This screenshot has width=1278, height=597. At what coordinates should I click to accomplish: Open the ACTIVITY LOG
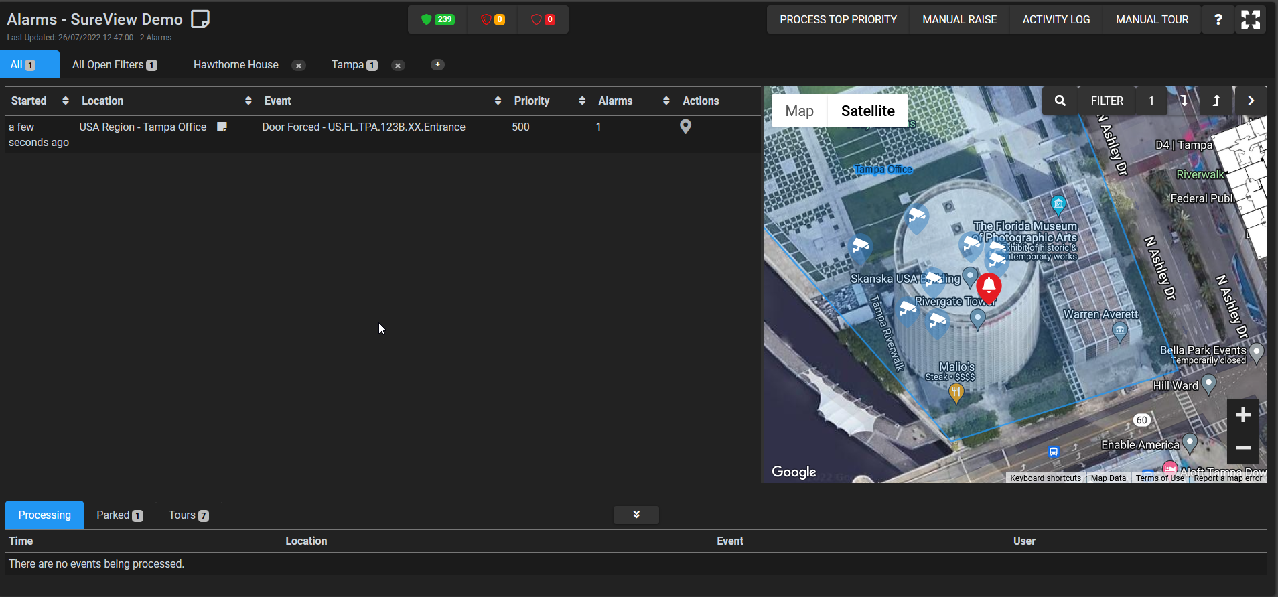point(1056,19)
